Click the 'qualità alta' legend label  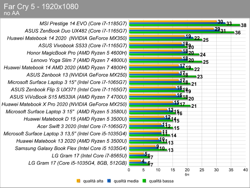[x=93, y=181]
